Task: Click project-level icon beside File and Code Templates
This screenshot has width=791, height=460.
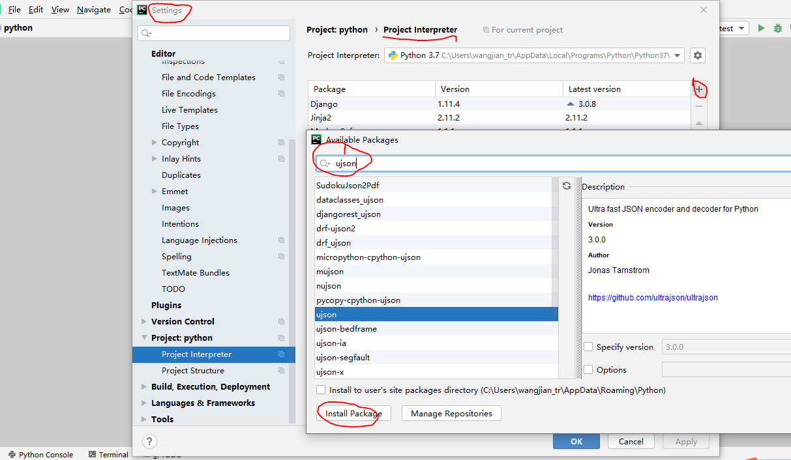Action: 282,78
